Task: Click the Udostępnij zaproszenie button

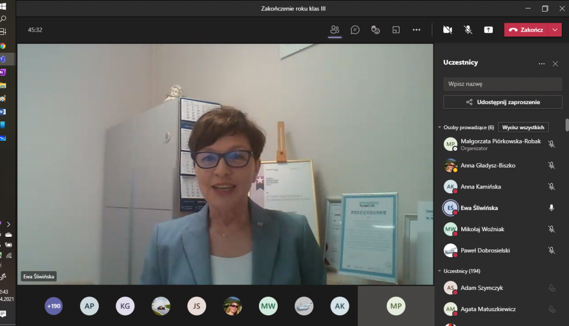Action: (x=502, y=102)
